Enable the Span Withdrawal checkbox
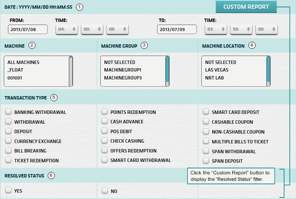 [x=206, y=151]
